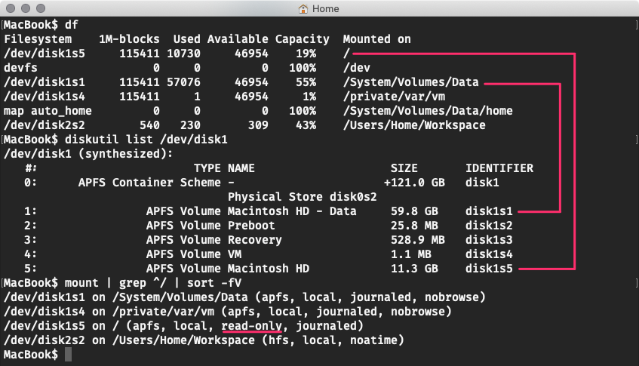Click 'Preboot' volume name

click(251, 226)
